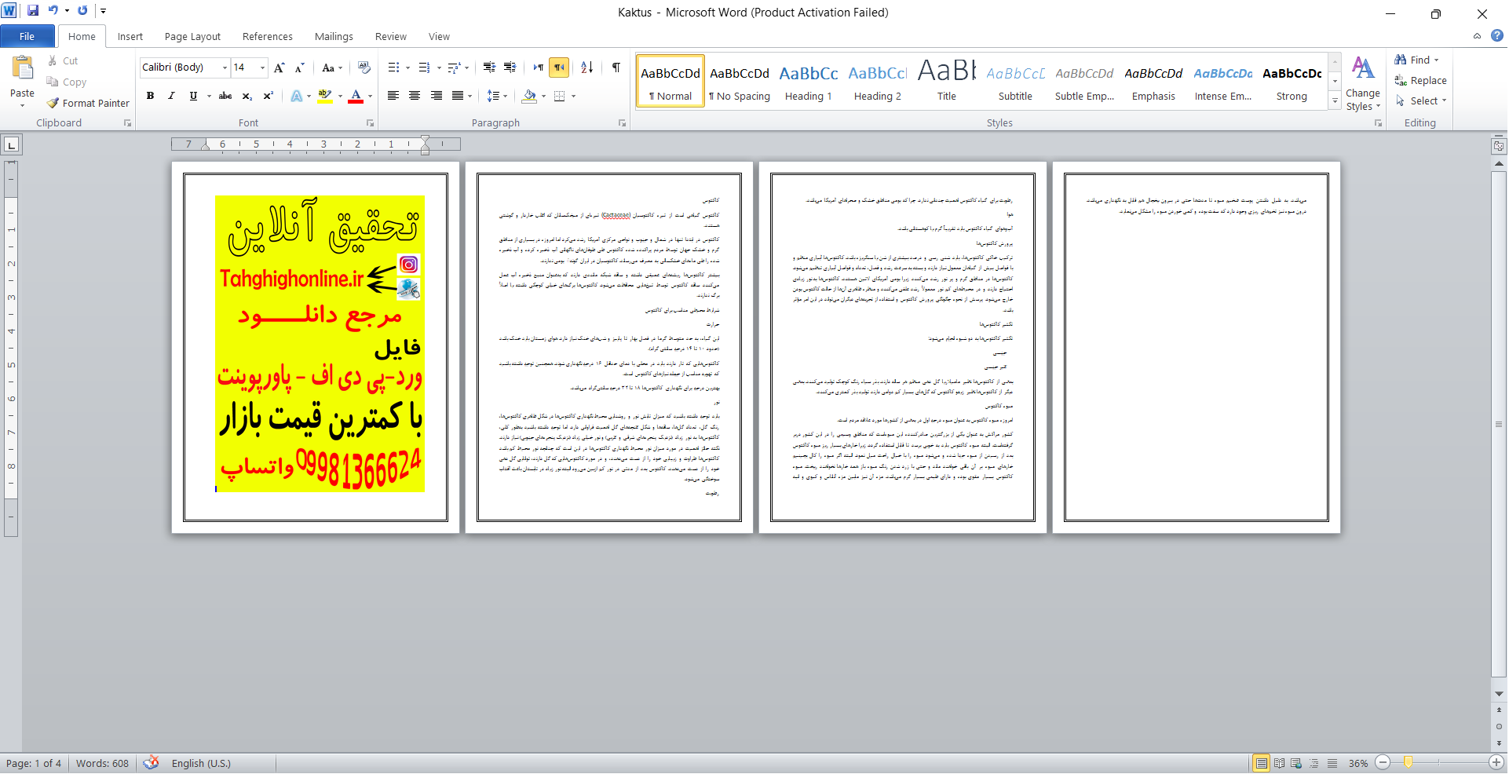This screenshot has width=1509, height=774.
Task: Click Decrease Indent icon
Action: pyautogui.click(x=489, y=68)
